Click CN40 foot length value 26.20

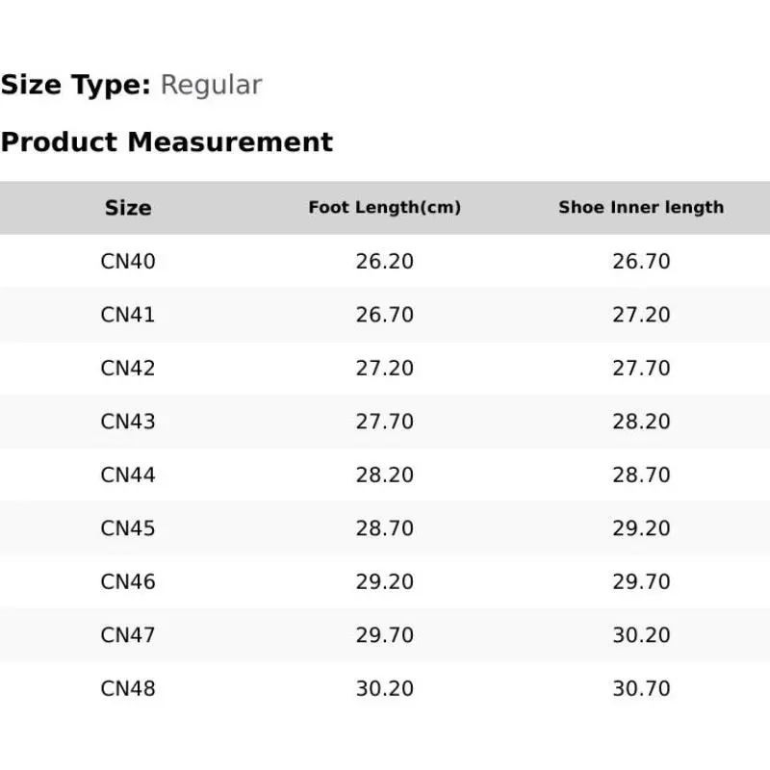point(384,261)
